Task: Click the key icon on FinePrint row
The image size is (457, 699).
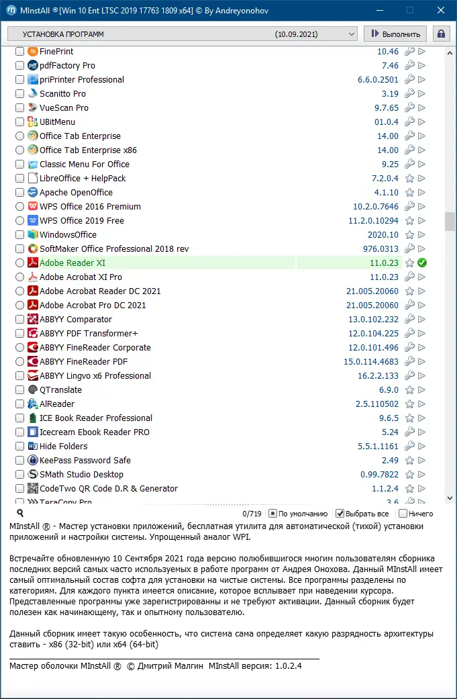Action: click(409, 51)
